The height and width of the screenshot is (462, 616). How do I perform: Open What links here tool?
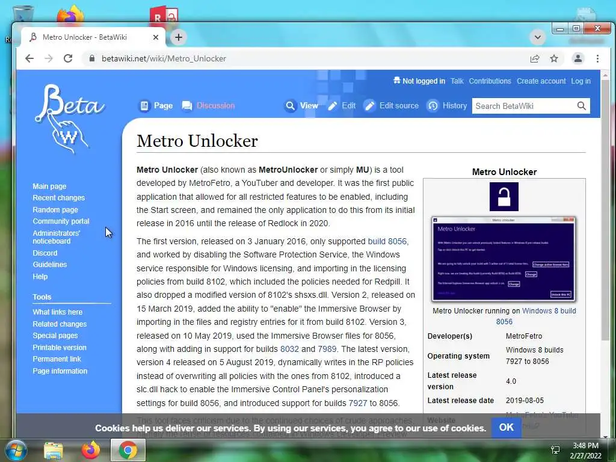click(x=57, y=312)
